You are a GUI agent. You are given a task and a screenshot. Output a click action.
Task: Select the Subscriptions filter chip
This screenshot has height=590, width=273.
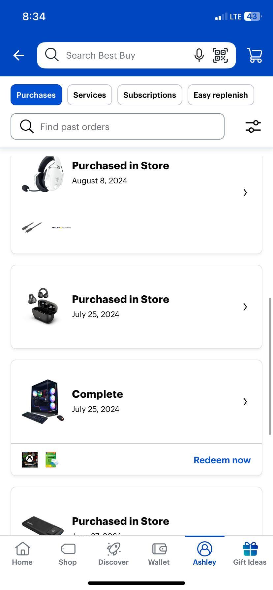coord(150,95)
